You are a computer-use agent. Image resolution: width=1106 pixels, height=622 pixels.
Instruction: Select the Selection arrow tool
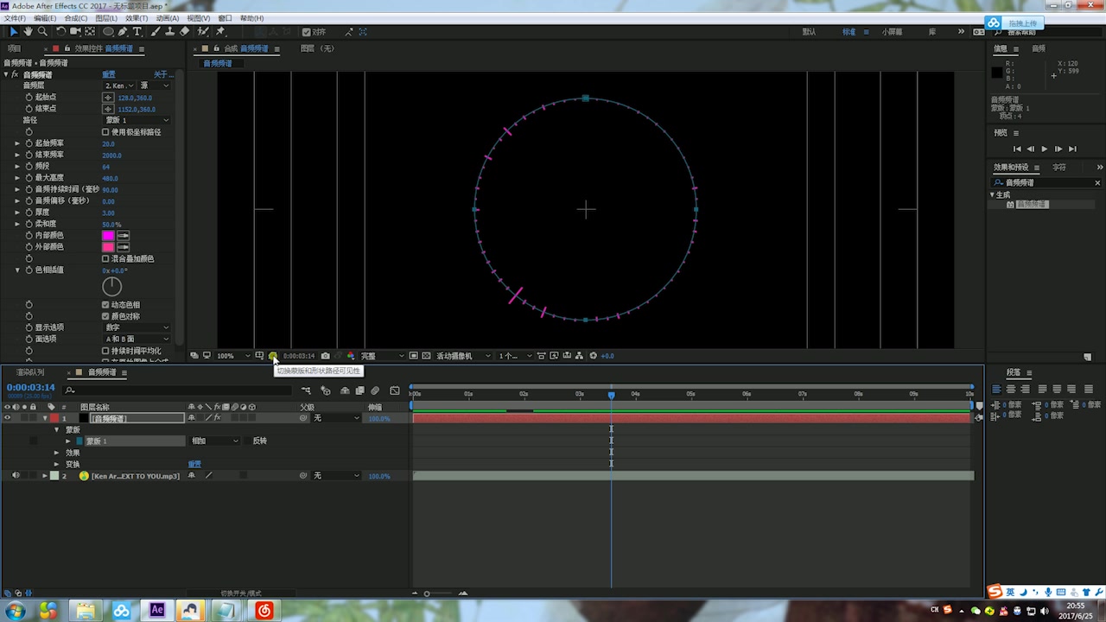click(x=13, y=31)
